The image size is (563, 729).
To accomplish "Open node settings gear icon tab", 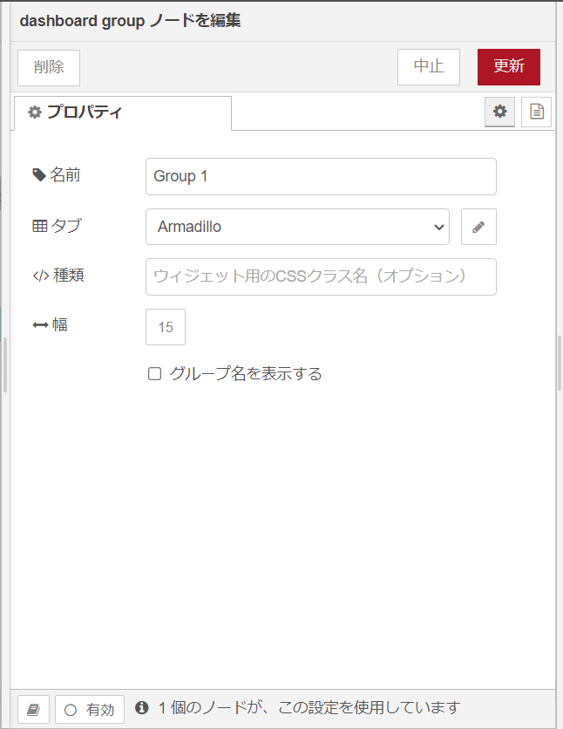I will (499, 112).
